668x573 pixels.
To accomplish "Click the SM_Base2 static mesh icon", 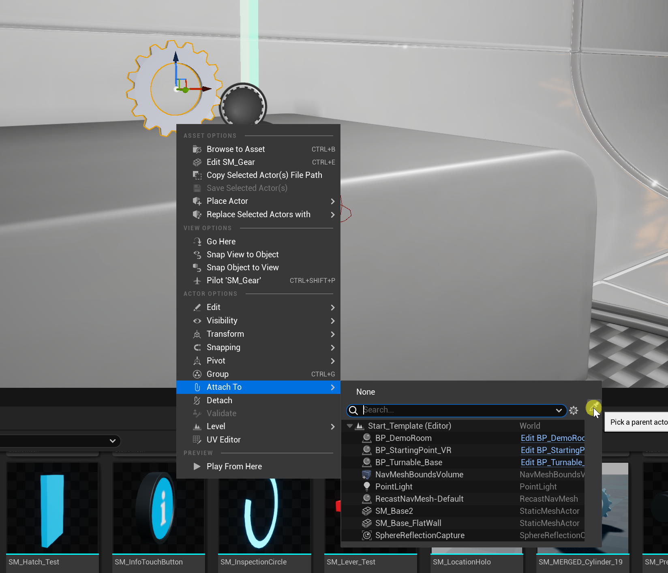I will coord(367,511).
